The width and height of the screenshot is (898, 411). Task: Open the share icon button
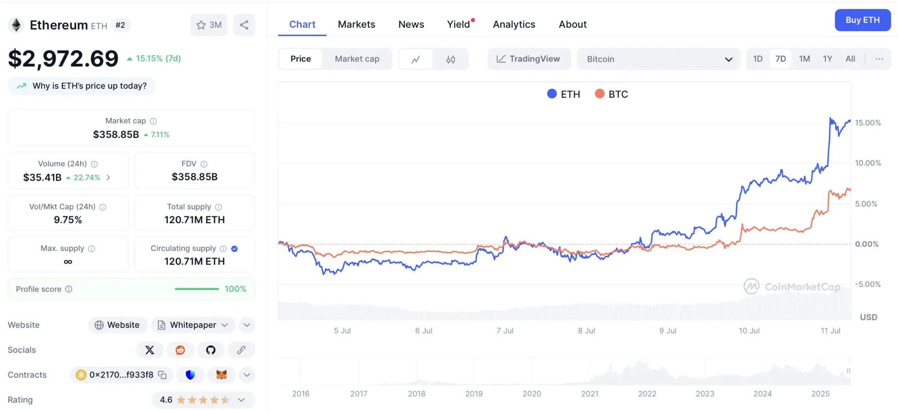(x=244, y=25)
